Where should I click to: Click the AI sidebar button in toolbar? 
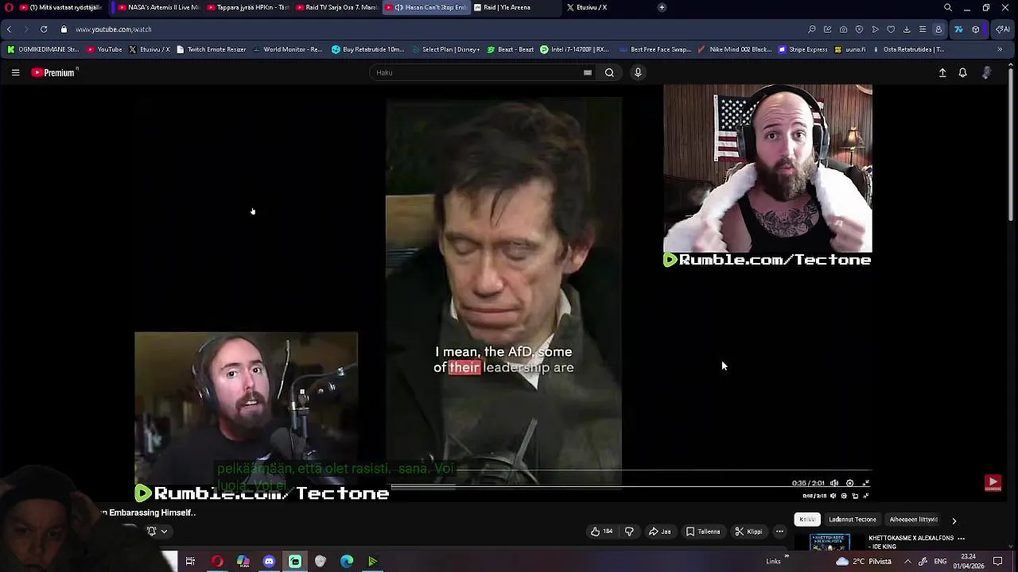tap(1004, 29)
